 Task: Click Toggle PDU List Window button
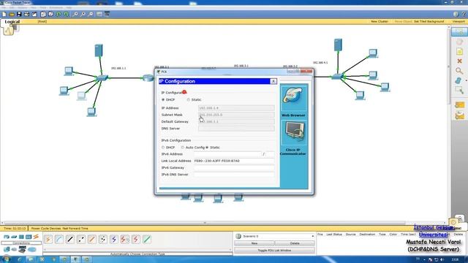(x=274, y=251)
